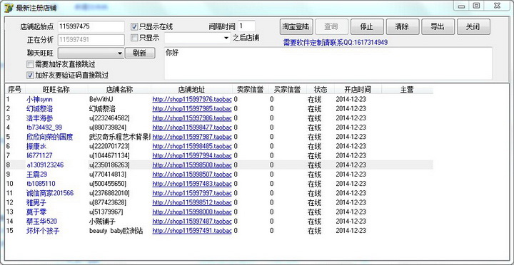Click the message text box containing 你好
This screenshot has height=265, width=514.
point(328,63)
